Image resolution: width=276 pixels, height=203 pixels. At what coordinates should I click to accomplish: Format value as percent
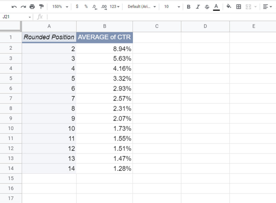coord(85,6)
